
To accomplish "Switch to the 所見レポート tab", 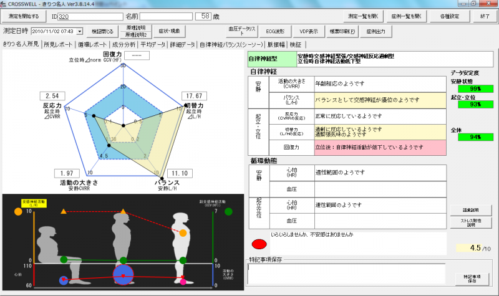I will coord(58,45).
